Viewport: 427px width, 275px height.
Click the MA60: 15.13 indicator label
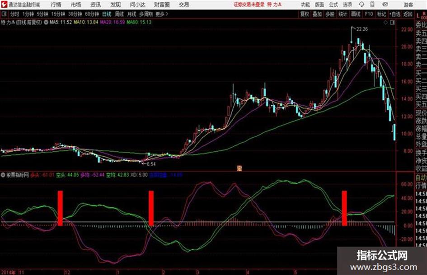coord(139,22)
